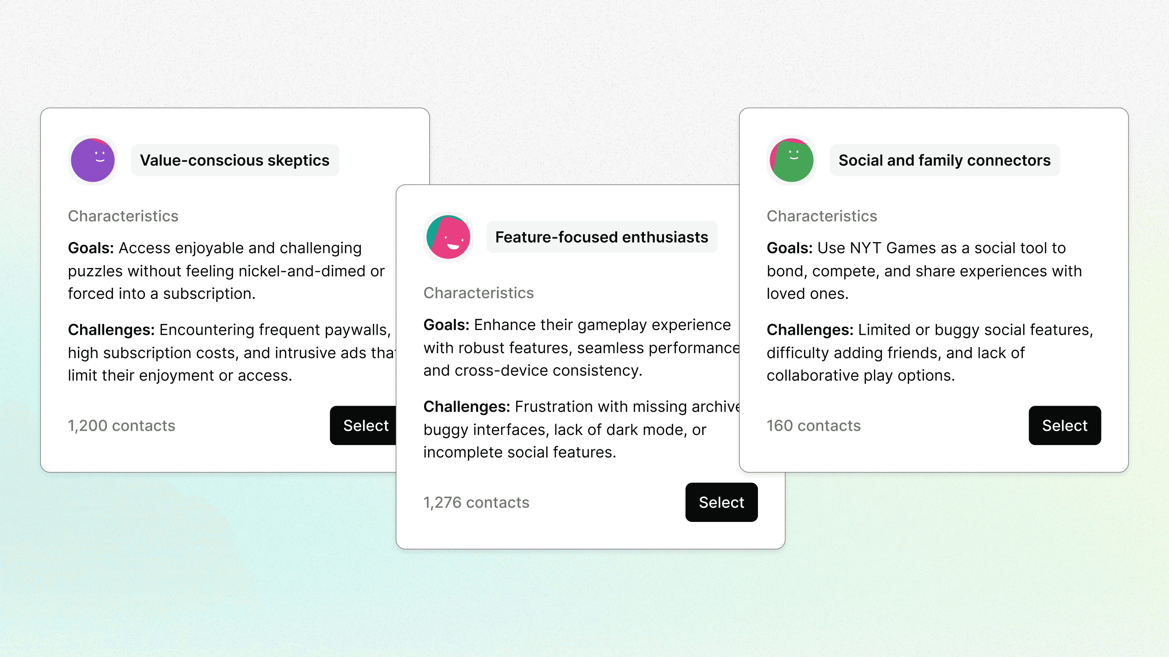Click the 160 contacts count
Image resolution: width=1169 pixels, height=657 pixels.
814,426
